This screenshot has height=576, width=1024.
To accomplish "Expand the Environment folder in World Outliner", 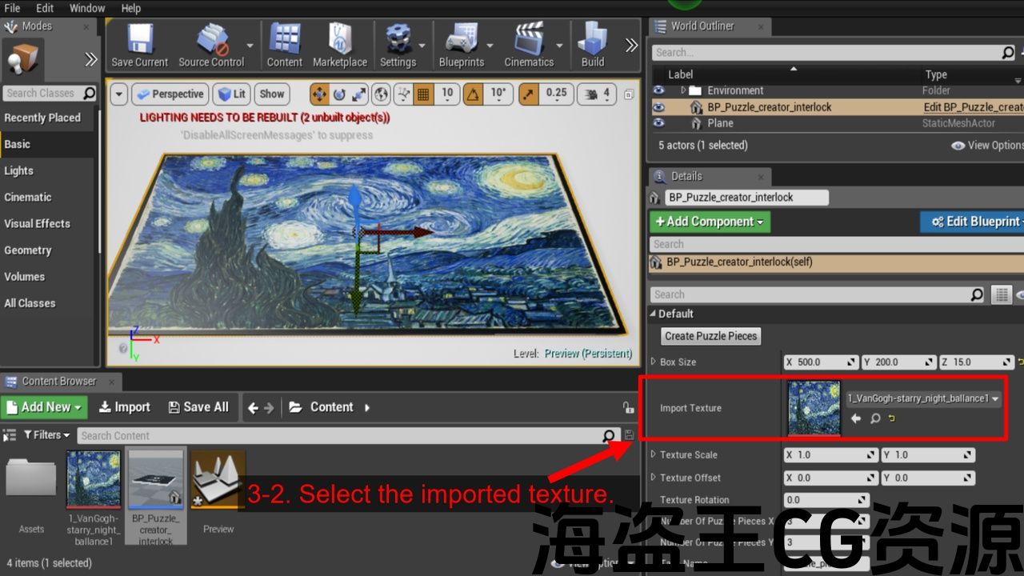I will 683,90.
